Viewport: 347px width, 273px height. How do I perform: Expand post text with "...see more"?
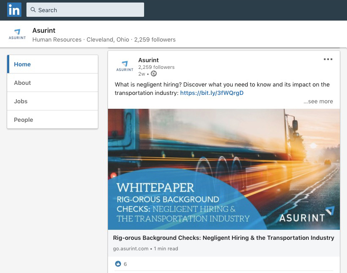click(318, 101)
